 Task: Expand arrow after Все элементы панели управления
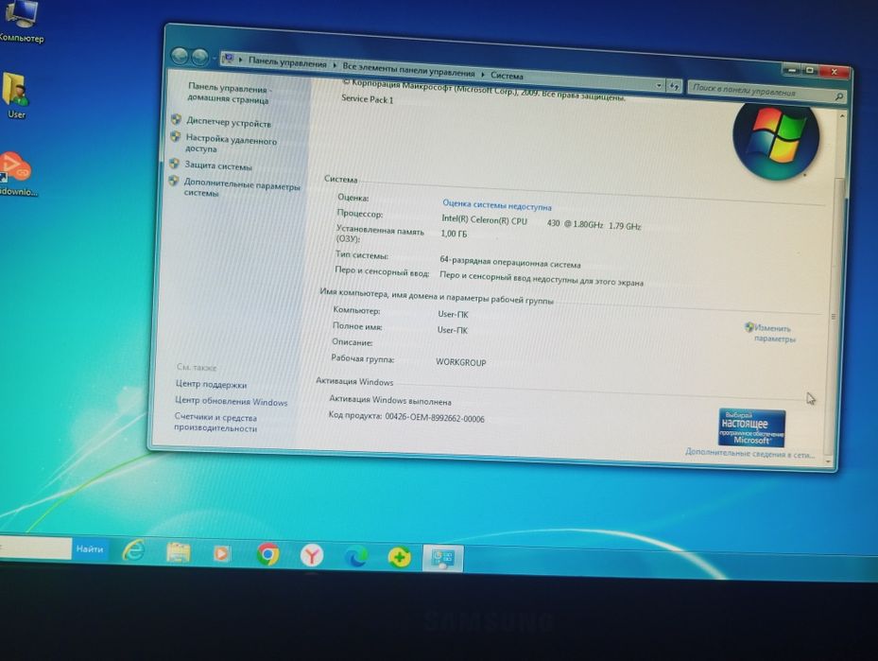point(483,74)
